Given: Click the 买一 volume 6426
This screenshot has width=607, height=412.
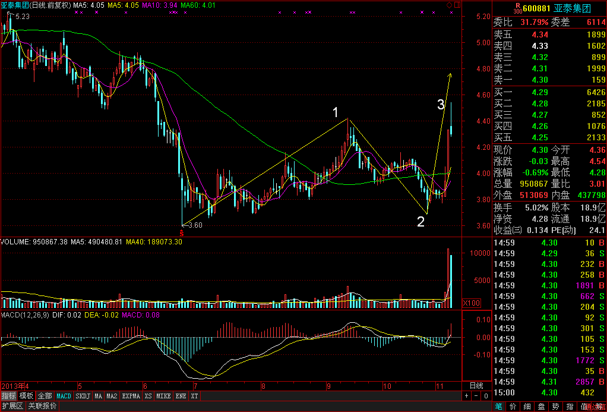Looking at the screenshot, I should [x=596, y=92].
